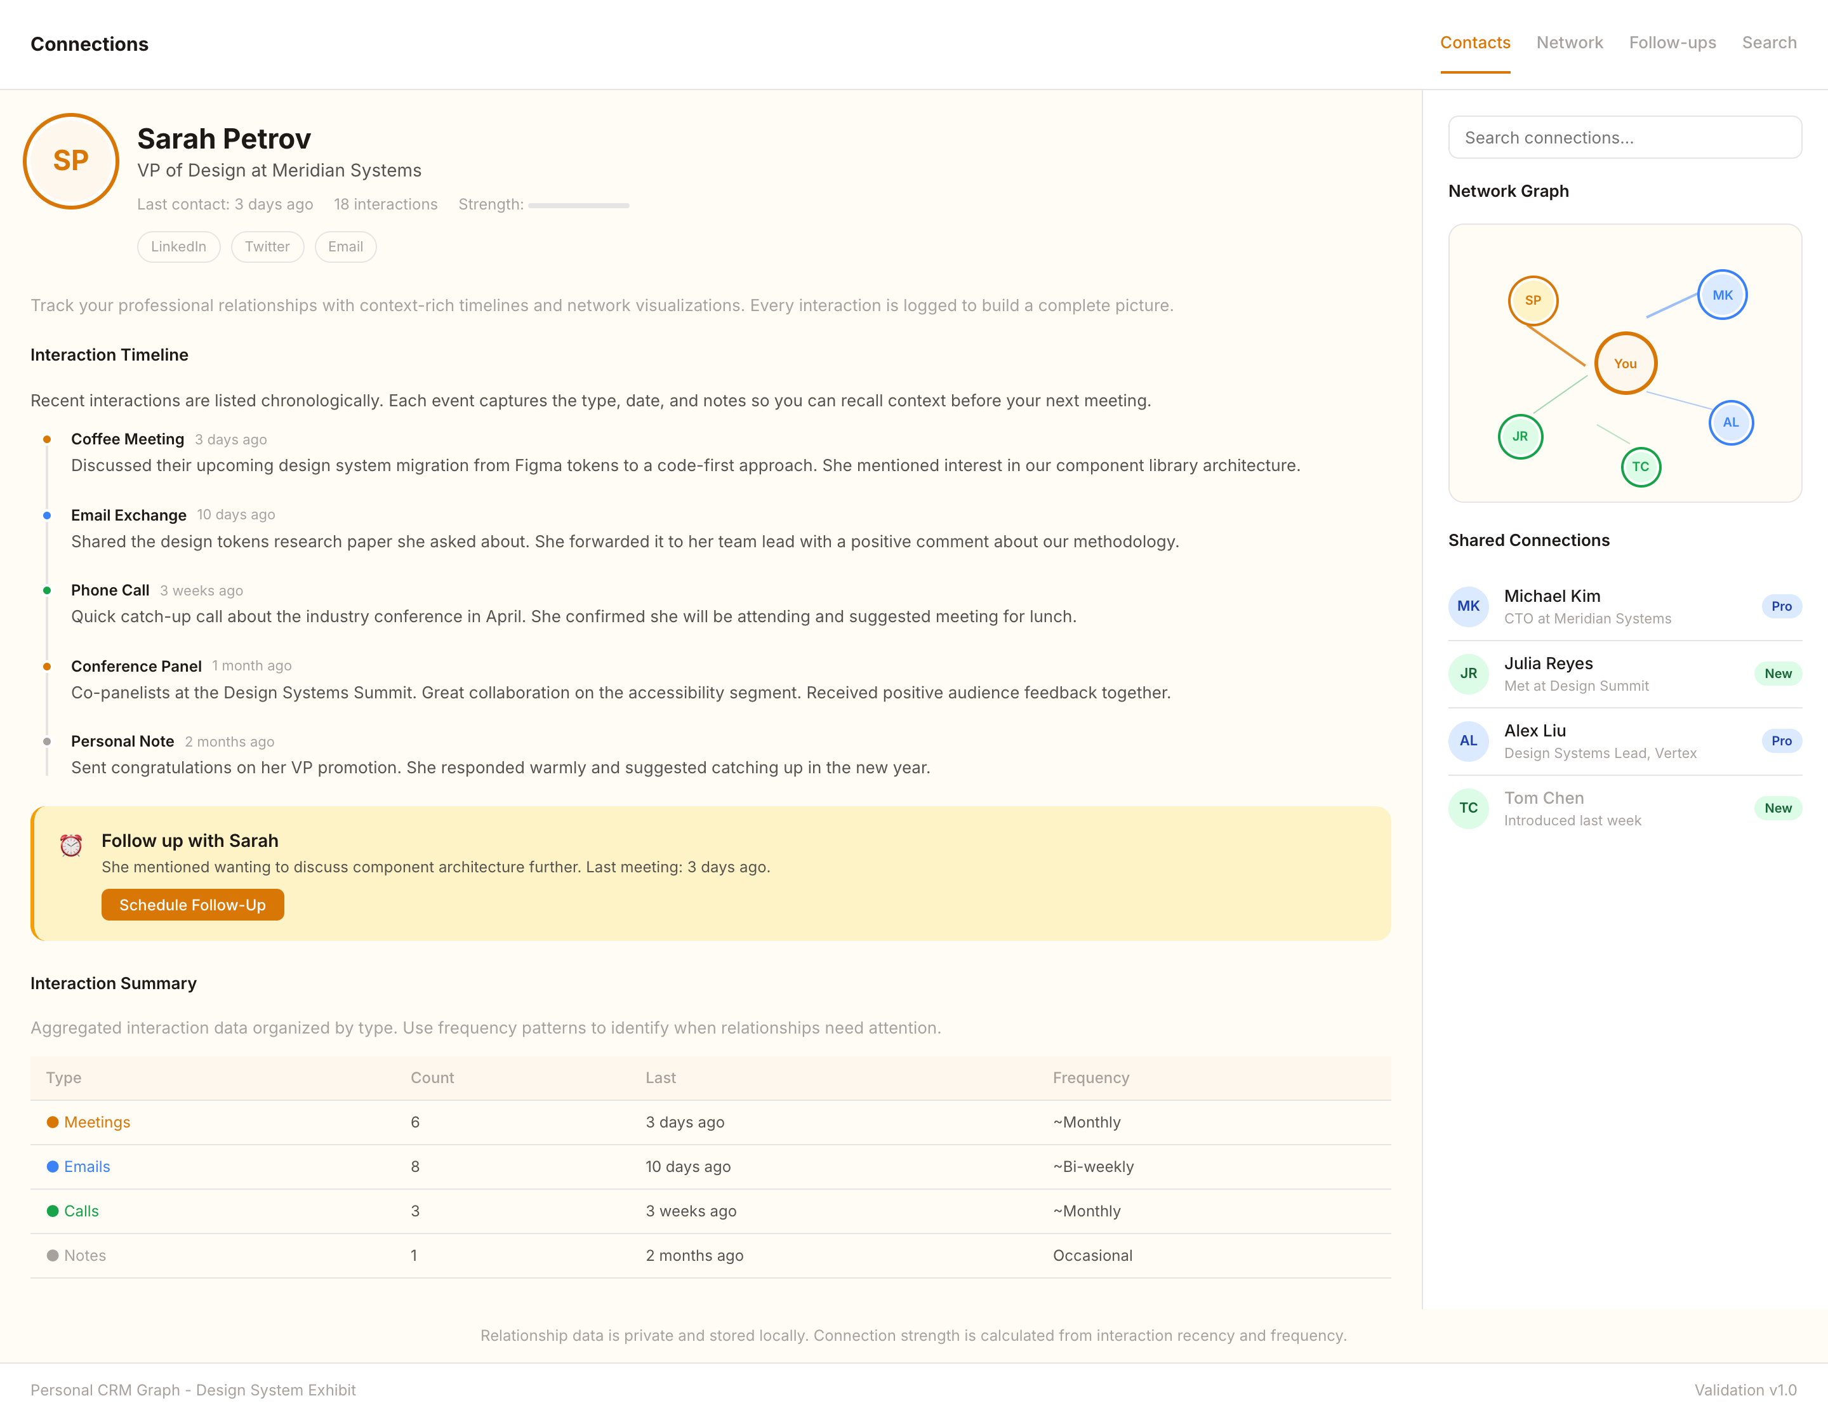This screenshot has height=1417, width=1828.
Task: Select the Contacts tab
Action: pos(1475,42)
